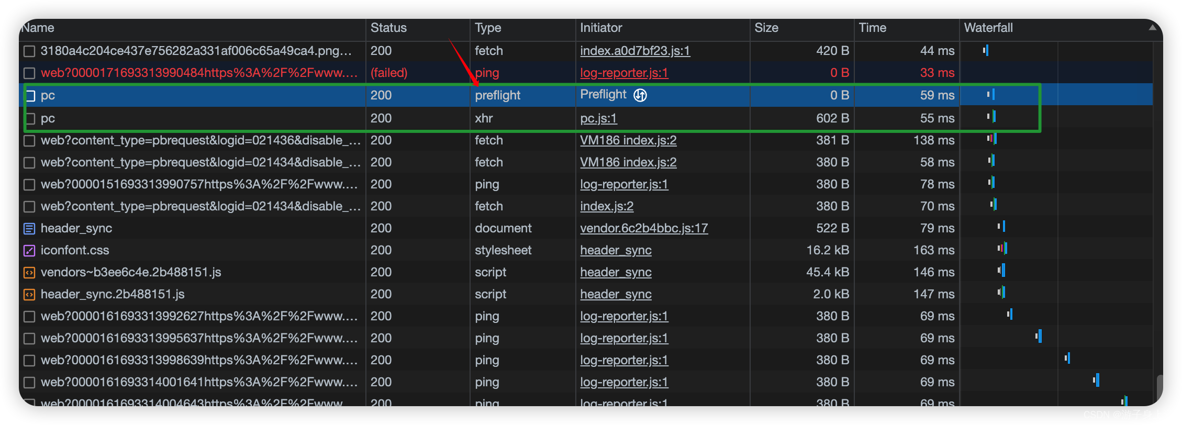The image size is (1182, 425).
Task: Open VM186 index.js:2 link for 138 ms request
Action: 628,140
